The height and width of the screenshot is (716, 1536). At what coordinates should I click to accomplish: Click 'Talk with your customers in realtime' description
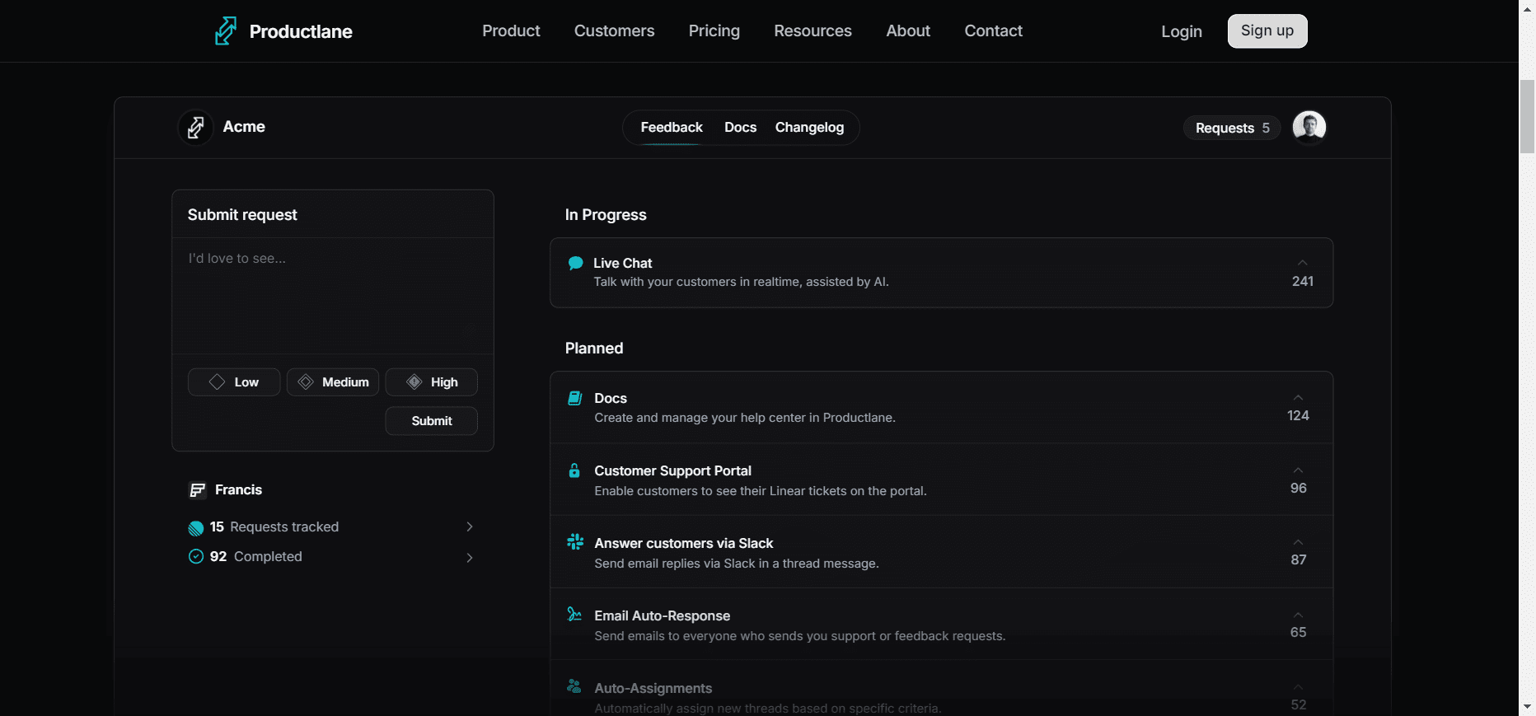(x=741, y=282)
